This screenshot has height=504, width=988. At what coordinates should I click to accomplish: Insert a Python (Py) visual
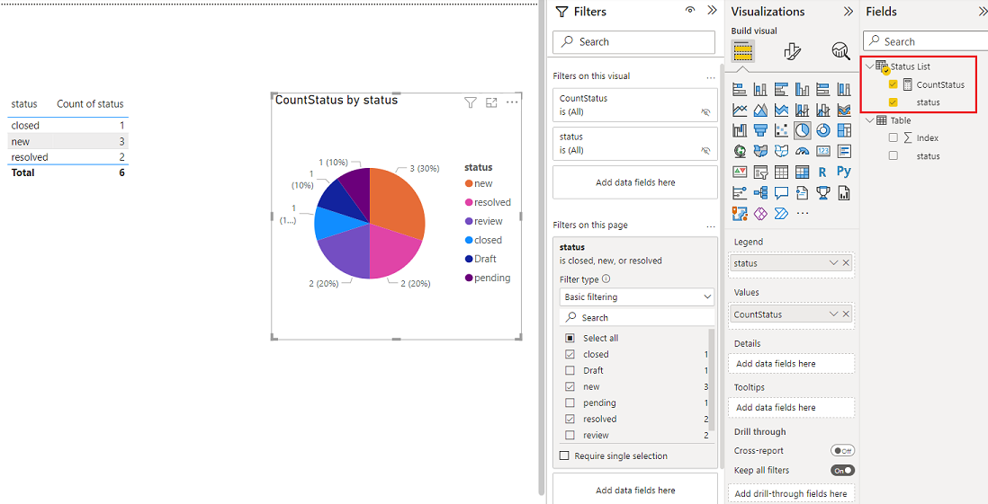[844, 172]
